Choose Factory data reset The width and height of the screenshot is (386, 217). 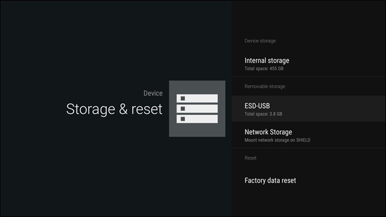(308, 180)
